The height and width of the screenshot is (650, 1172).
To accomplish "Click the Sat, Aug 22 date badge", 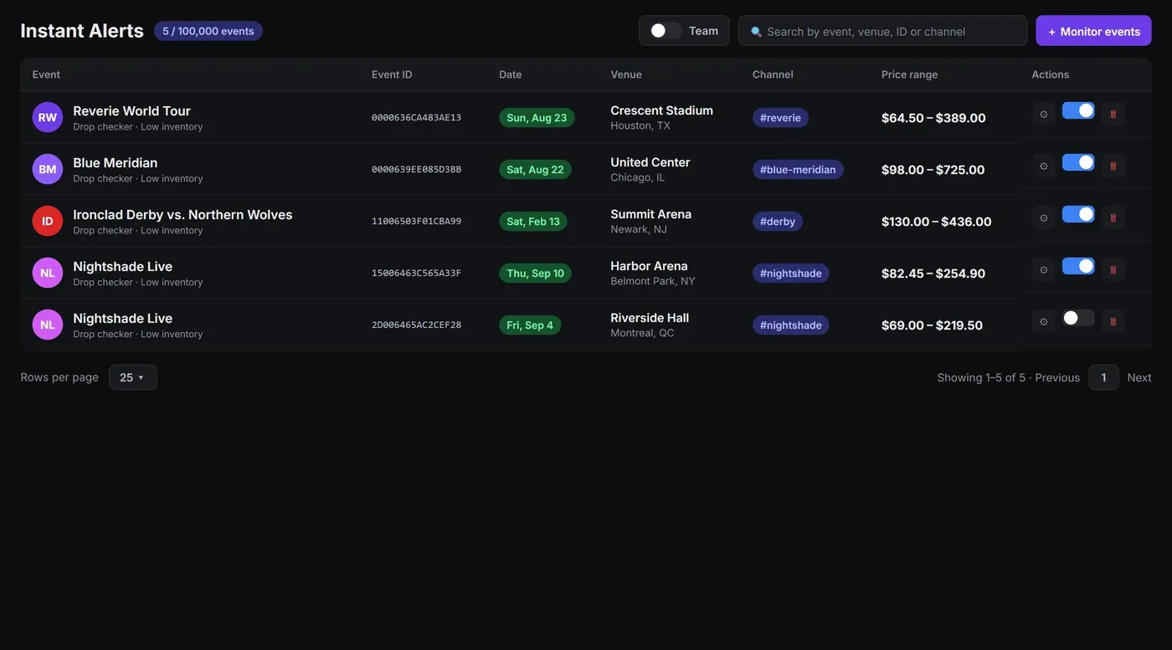I will pyautogui.click(x=536, y=170).
